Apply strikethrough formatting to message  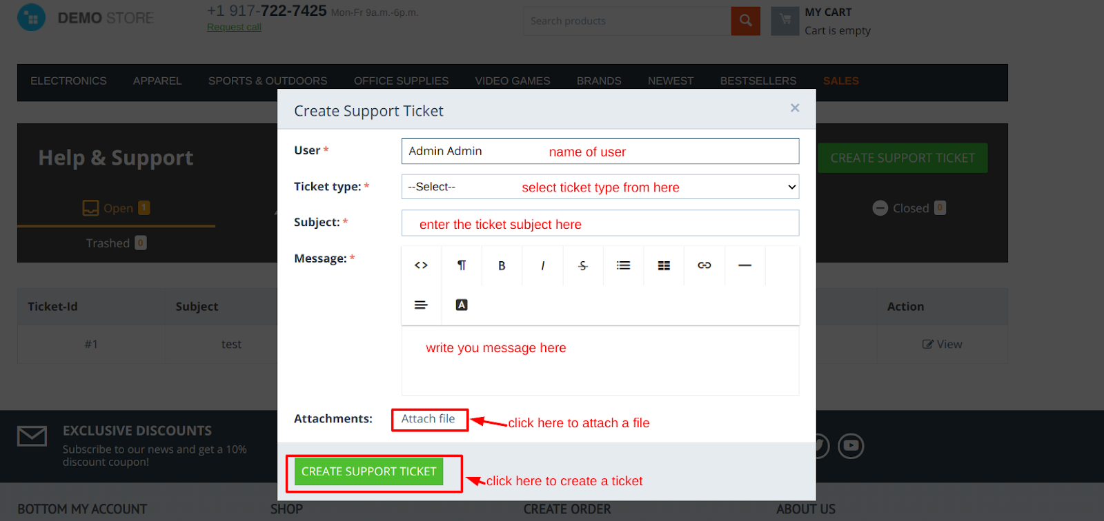coord(583,265)
